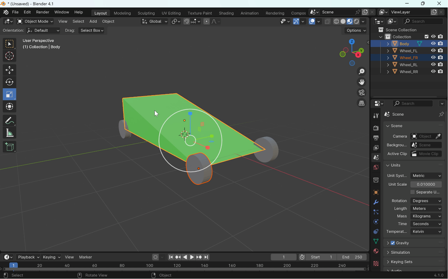448x279 pixels.
Task: Switch to Shading workspace tab
Action: pos(226,13)
